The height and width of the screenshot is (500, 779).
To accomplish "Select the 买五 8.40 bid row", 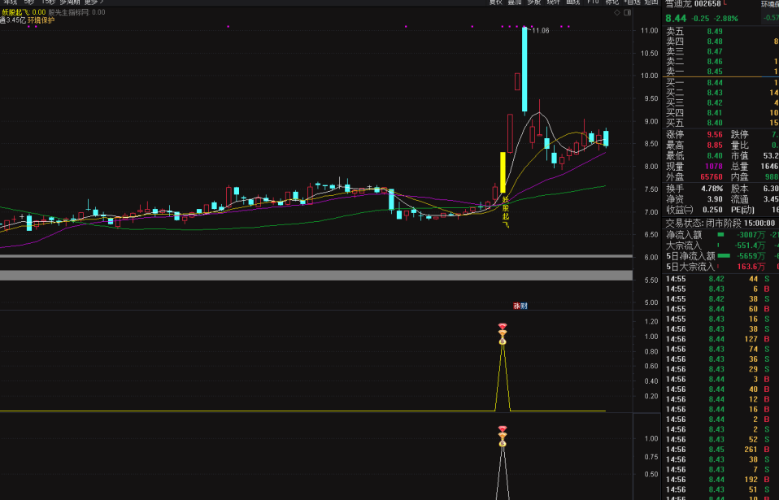I will [x=722, y=123].
